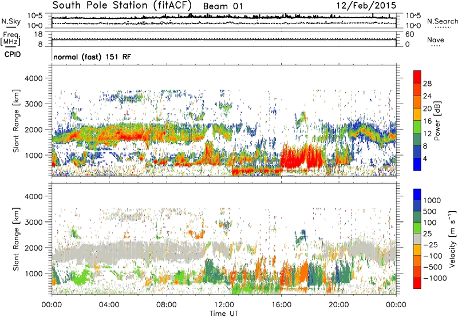Click the 28 label on Power scale

point(427,84)
